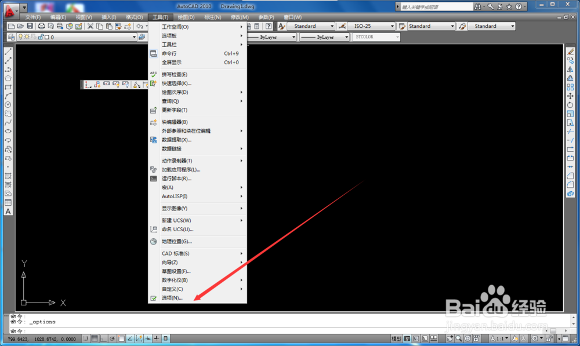Open the ByLayer linetype dropdown
Image resolution: width=580 pixels, height=346 pixels.
tap(272, 37)
